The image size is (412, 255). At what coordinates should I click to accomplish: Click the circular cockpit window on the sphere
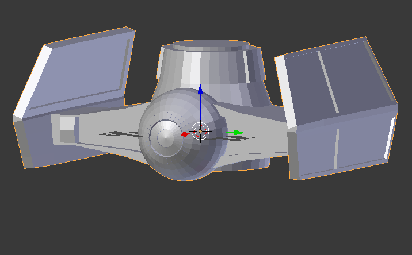[166, 138]
